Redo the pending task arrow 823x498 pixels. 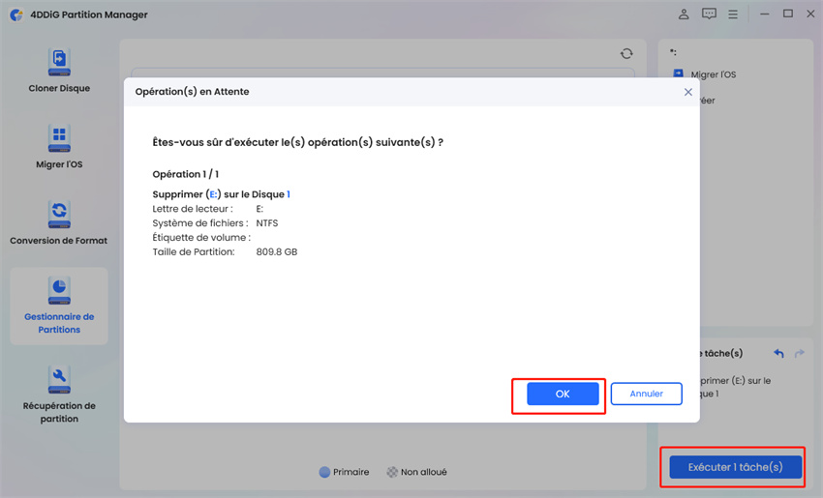point(800,353)
